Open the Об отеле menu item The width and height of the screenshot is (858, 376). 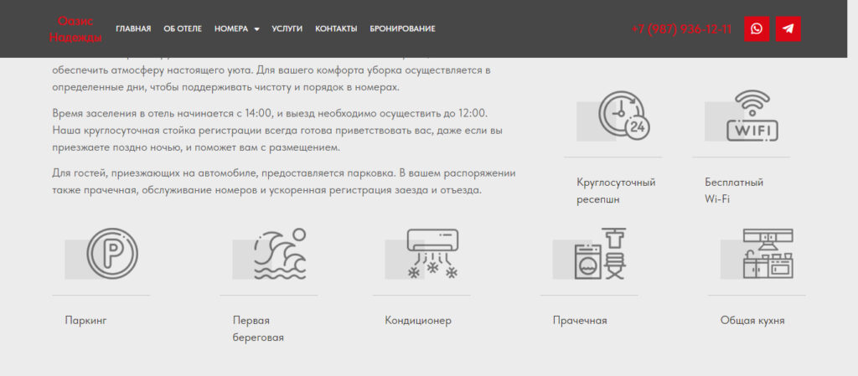pos(183,28)
